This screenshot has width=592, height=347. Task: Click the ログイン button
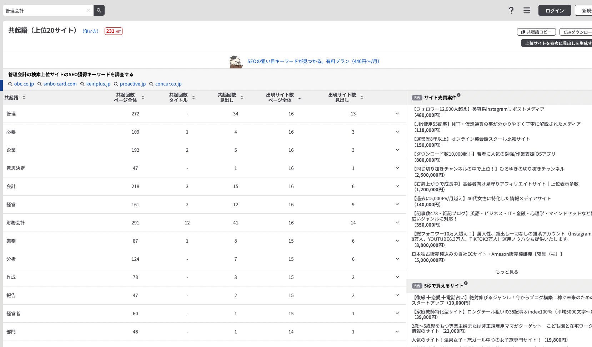[x=554, y=10]
